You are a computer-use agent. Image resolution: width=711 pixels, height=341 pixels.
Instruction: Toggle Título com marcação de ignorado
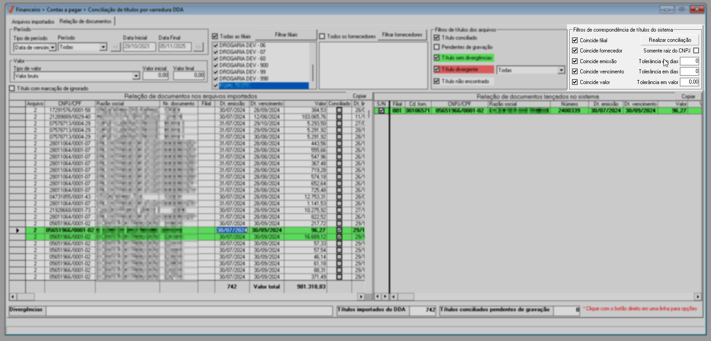[x=12, y=88]
